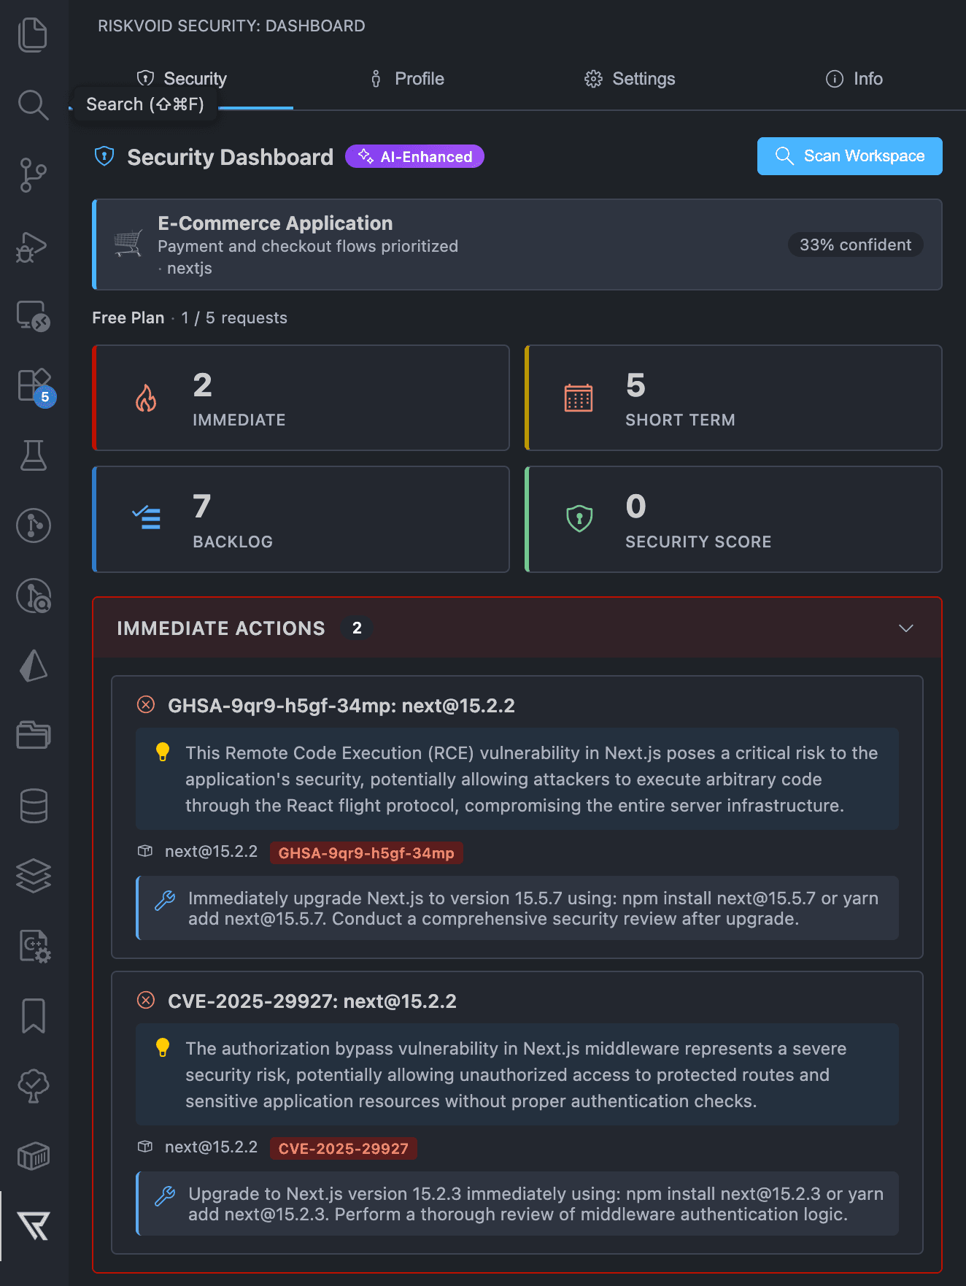Select the RiskVoid logo at the sidebar bottom
The image size is (966, 1286).
(x=34, y=1227)
